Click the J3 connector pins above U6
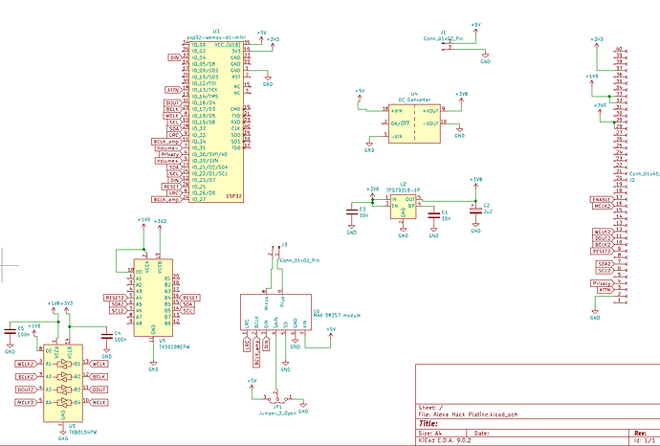Image resolution: width=660 pixels, height=446 pixels. tap(275, 252)
